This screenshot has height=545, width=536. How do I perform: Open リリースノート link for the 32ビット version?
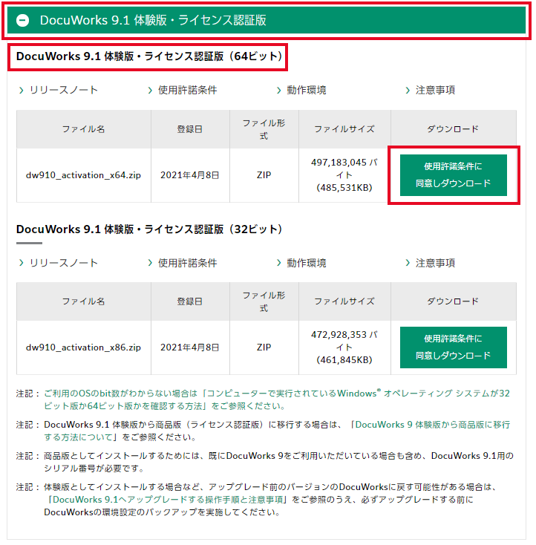pos(63,263)
